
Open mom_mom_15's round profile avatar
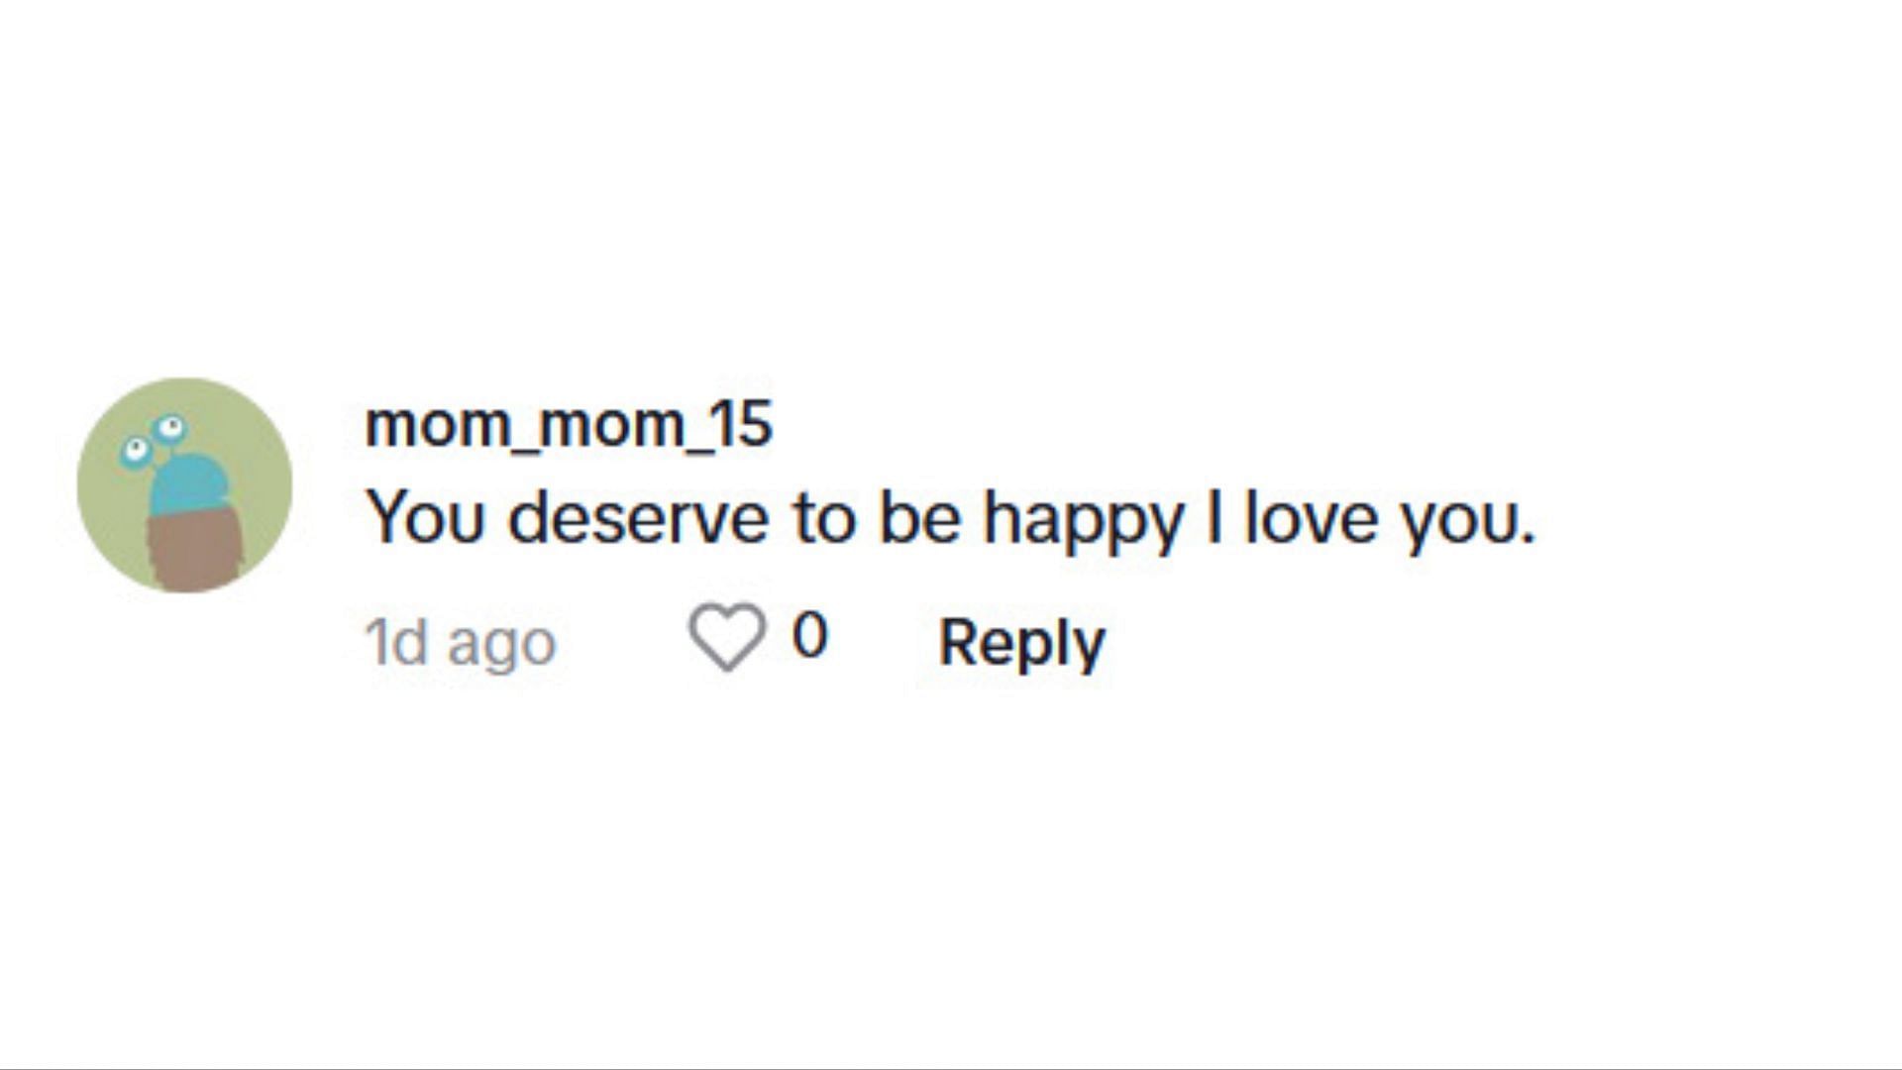[x=185, y=485]
